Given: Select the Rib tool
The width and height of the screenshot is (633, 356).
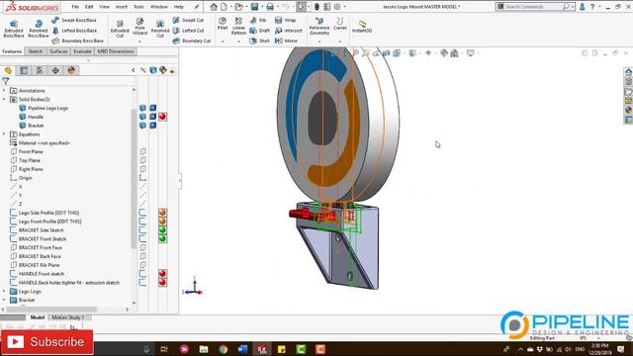Looking at the screenshot, I should tap(258, 20).
